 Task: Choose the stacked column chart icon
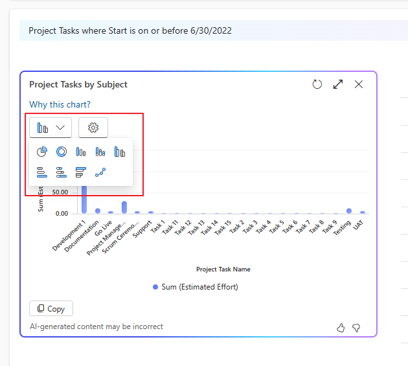(x=100, y=152)
